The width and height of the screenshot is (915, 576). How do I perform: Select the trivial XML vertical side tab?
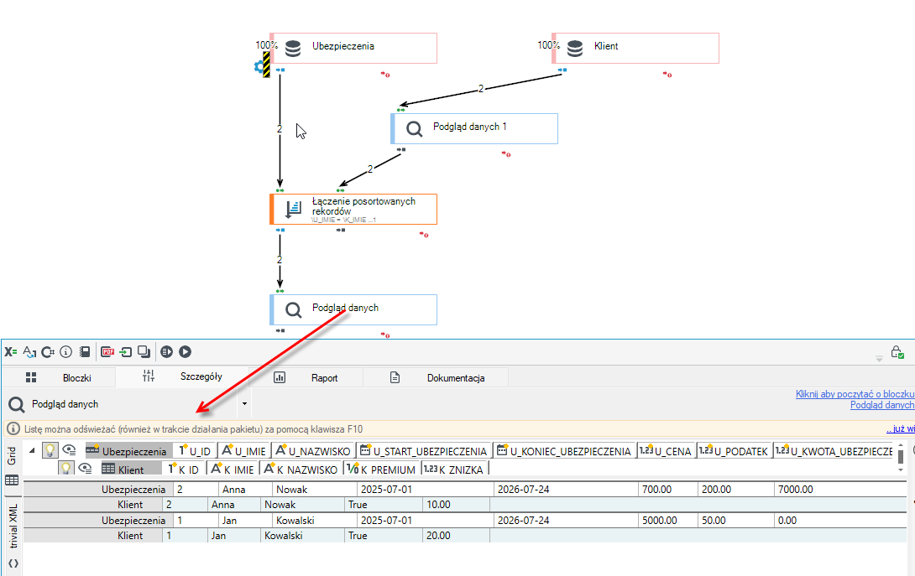[13, 526]
